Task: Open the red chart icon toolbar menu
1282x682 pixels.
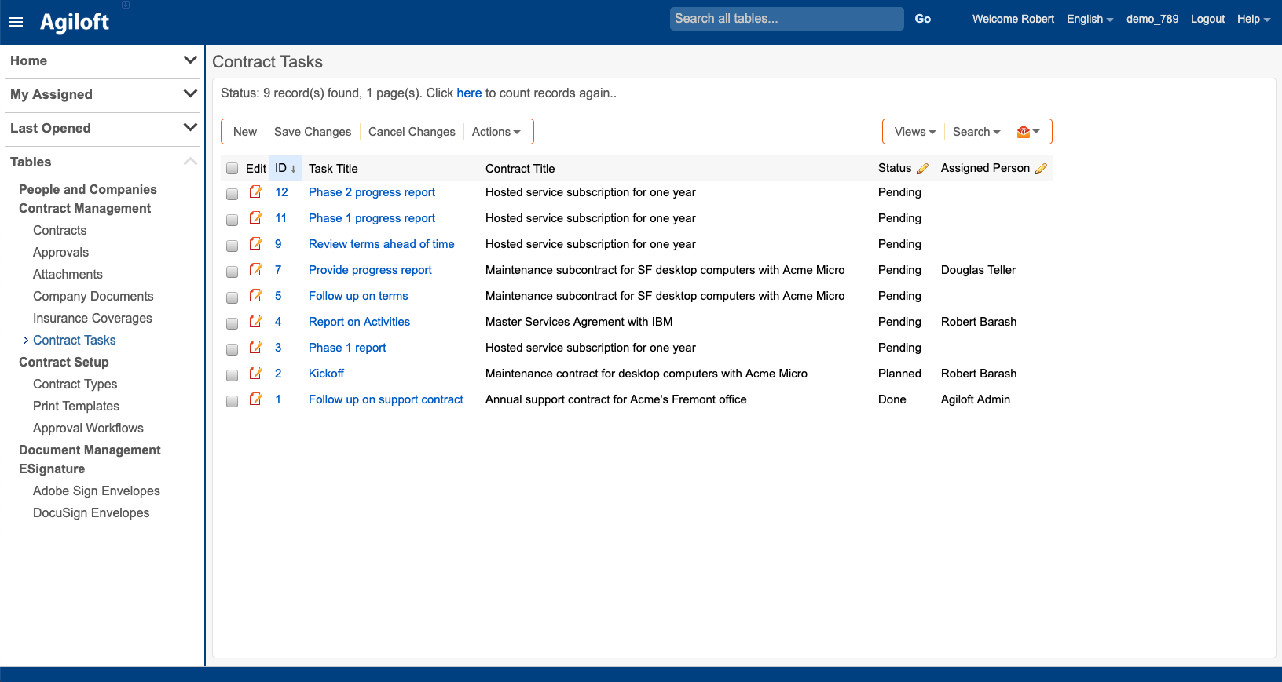Action: tap(1027, 132)
